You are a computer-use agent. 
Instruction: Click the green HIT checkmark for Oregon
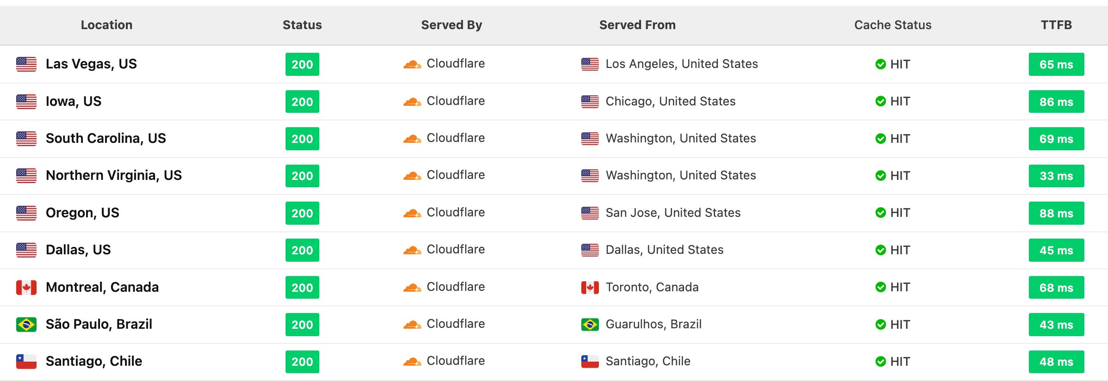[881, 213]
